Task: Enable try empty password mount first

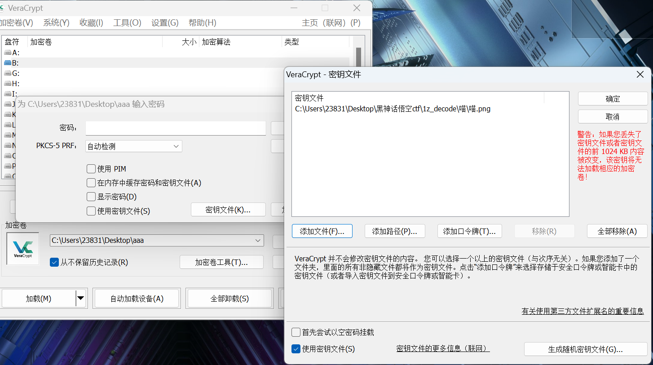Action: (x=296, y=332)
